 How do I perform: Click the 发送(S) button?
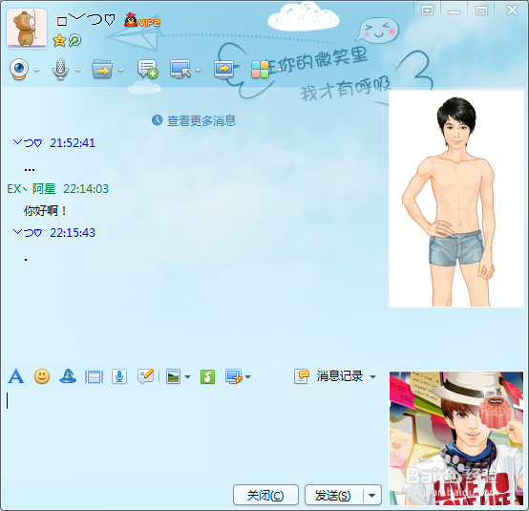tap(333, 496)
